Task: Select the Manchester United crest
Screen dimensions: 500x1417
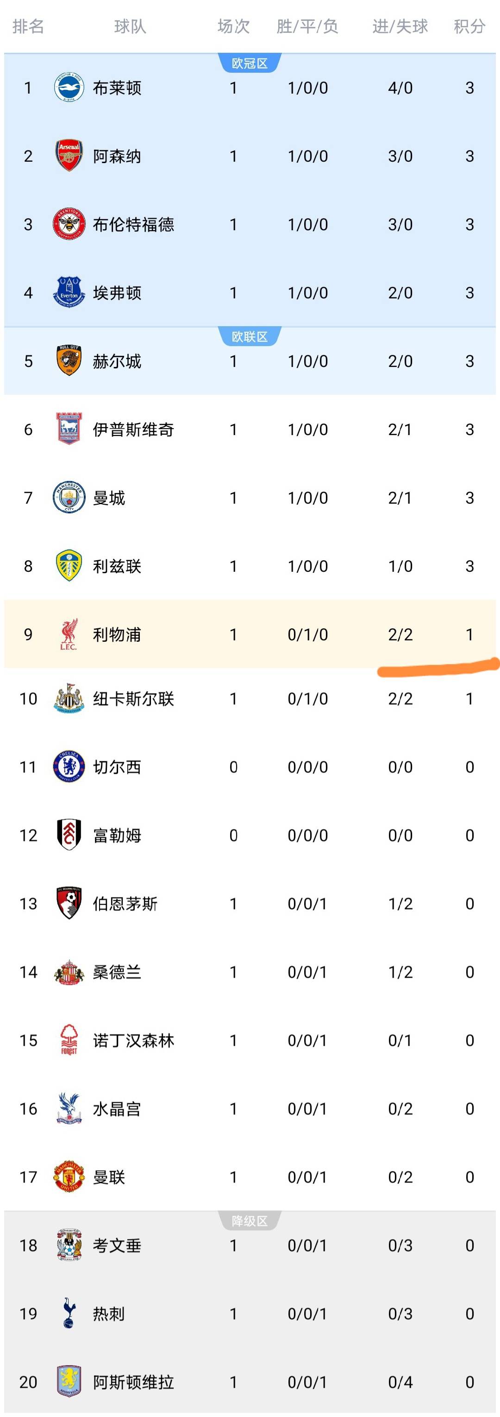Action: [69, 1176]
